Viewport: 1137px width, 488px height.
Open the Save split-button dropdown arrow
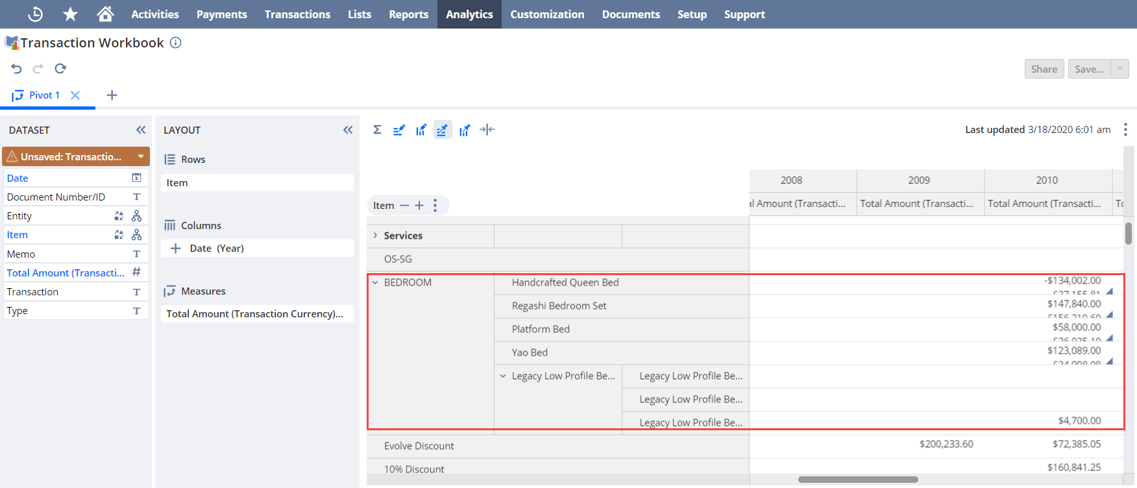[x=1119, y=69]
